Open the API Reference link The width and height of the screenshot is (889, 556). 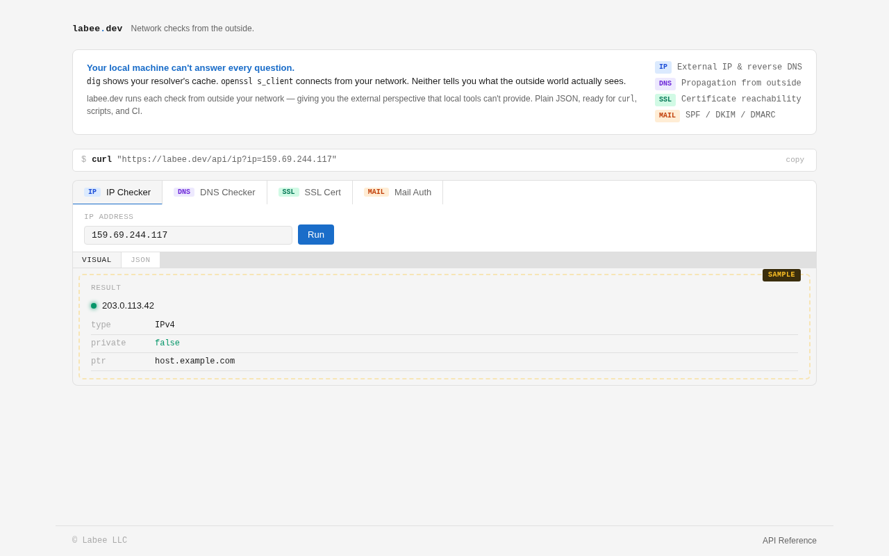[x=789, y=541]
